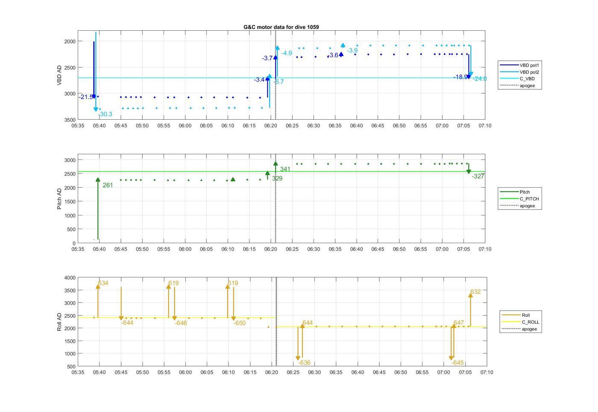Click the '-21.5' VBD annotation

(86, 97)
